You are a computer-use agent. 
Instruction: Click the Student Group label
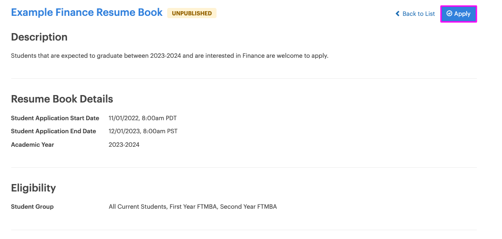tap(32, 207)
